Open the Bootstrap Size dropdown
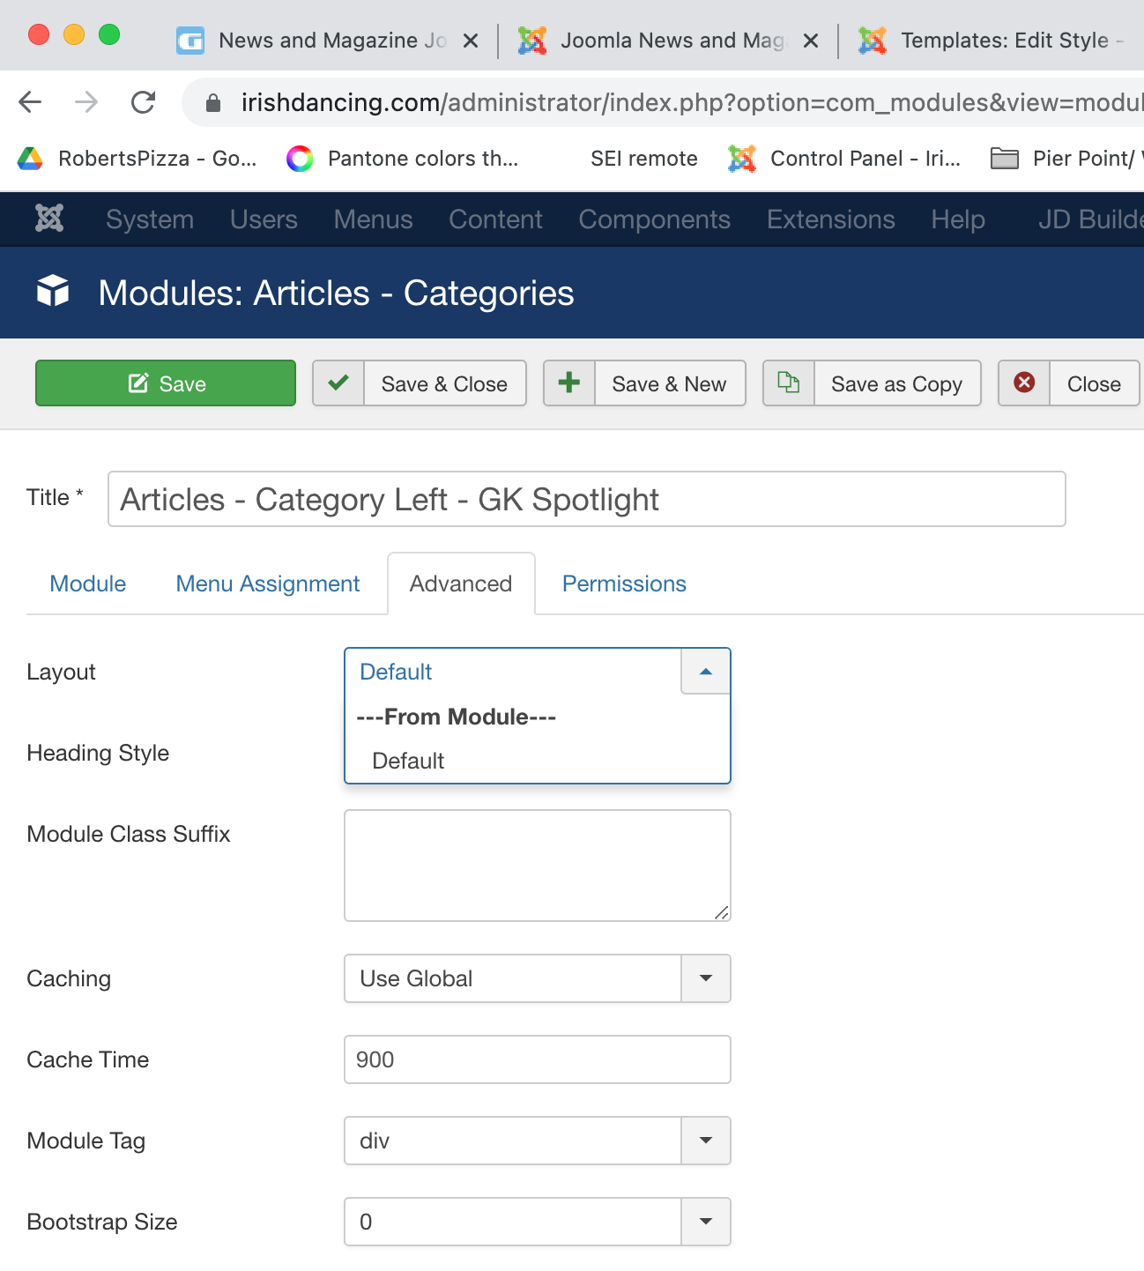Viewport: 1144px width, 1271px height. (x=705, y=1222)
